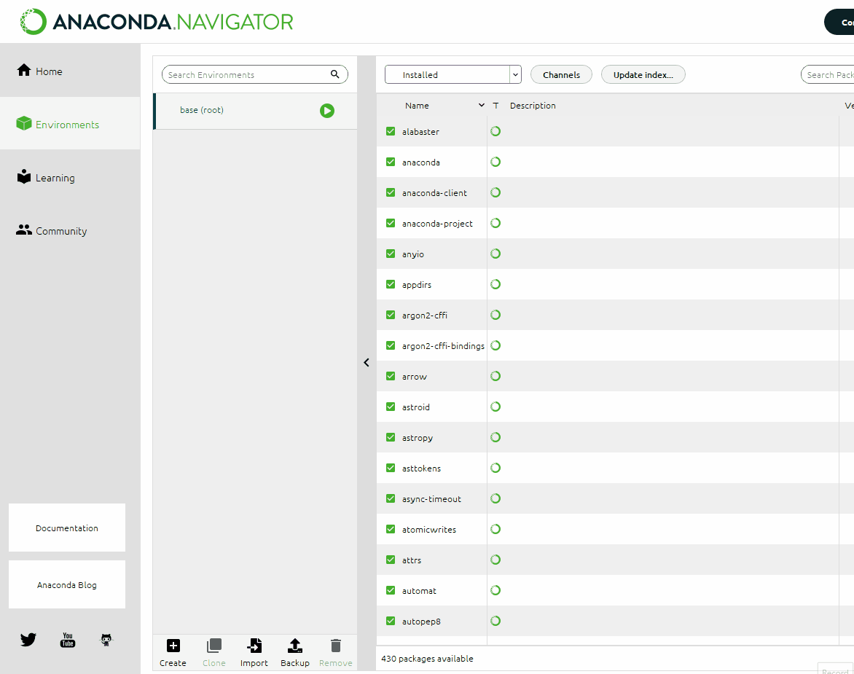The height and width of the screenshot is (674, 854).
Task: Click the type icon in the attrs row
Action: coord(495,560)
